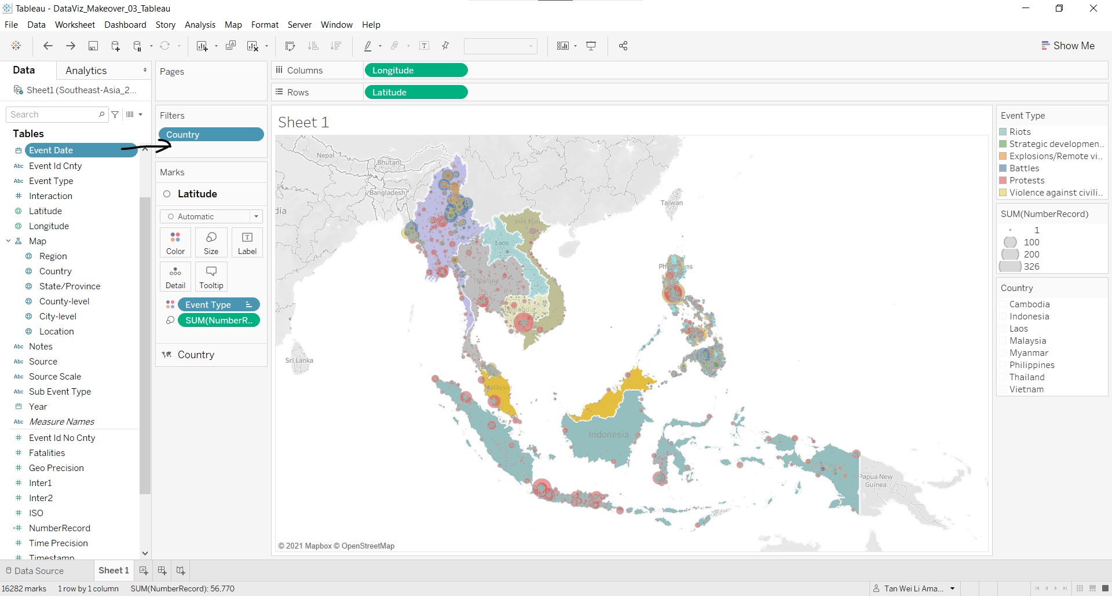Screen dimensions: 1112x596
Task: Click the Presentation Mode toolbar icon
Action: 591,46
